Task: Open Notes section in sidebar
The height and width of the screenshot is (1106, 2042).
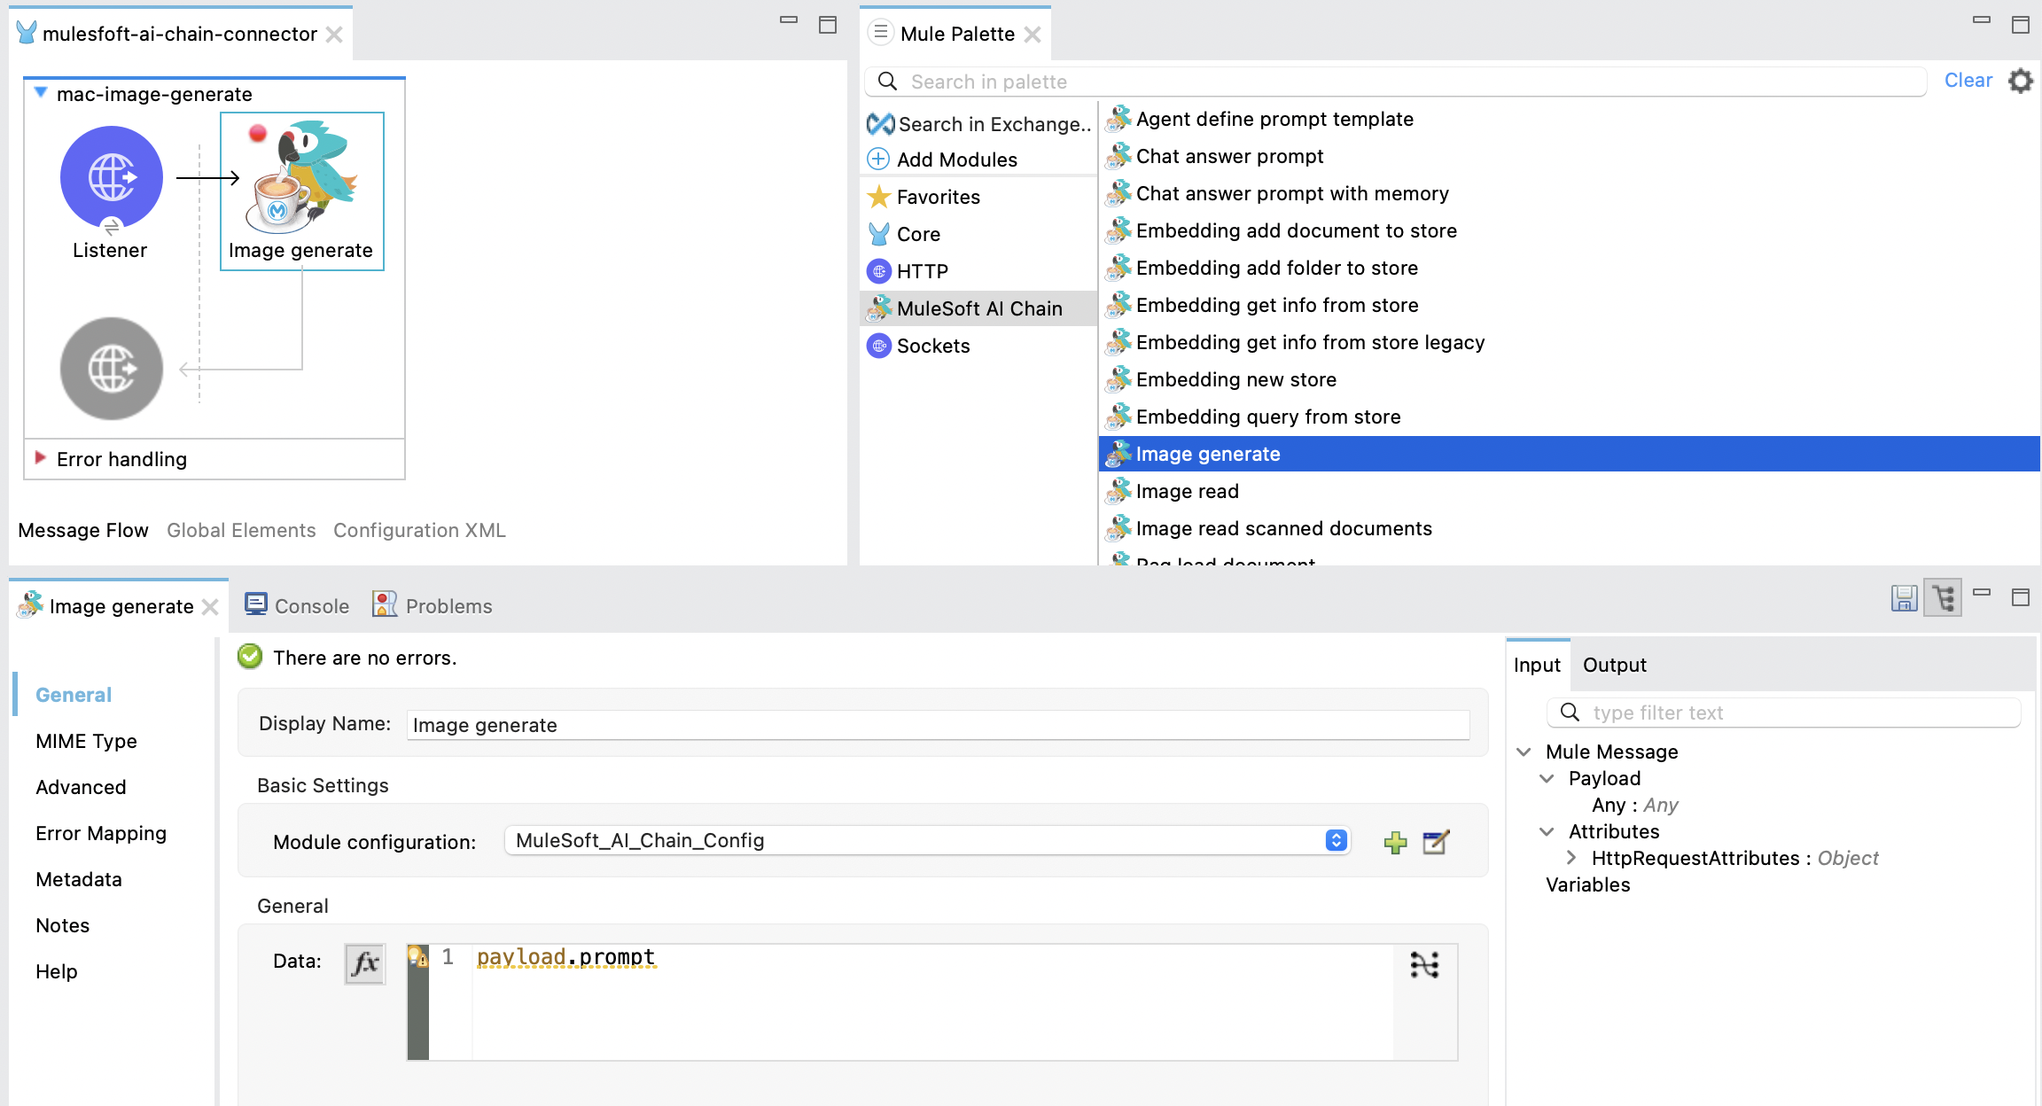Action: [62, 925]
